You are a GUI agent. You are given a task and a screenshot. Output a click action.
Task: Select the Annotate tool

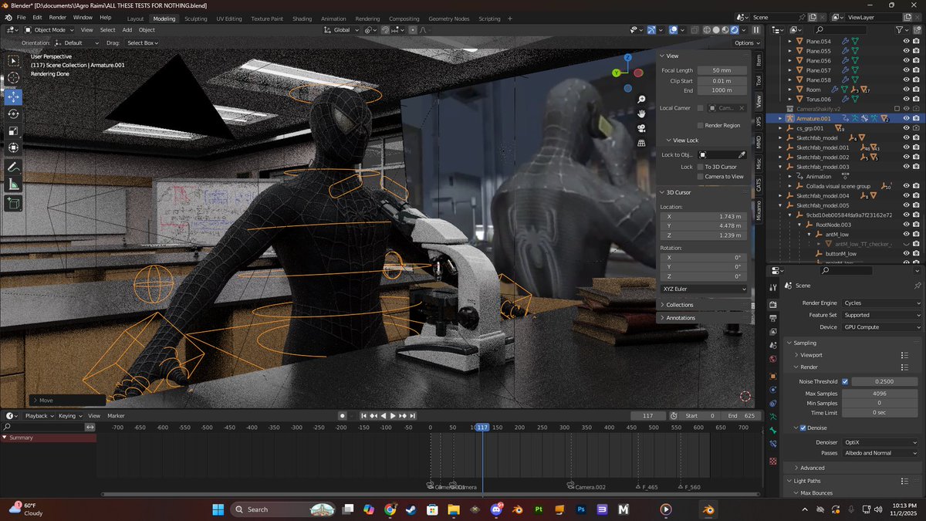[x=14, y=167]
